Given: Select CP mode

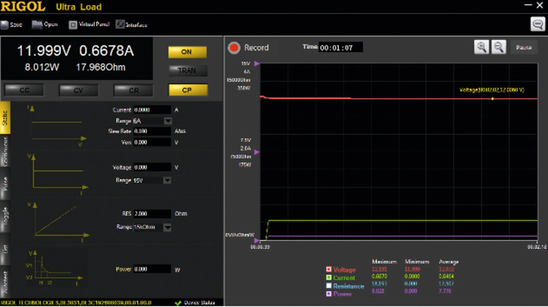Looking at the screenshot, I should point(188,90).
